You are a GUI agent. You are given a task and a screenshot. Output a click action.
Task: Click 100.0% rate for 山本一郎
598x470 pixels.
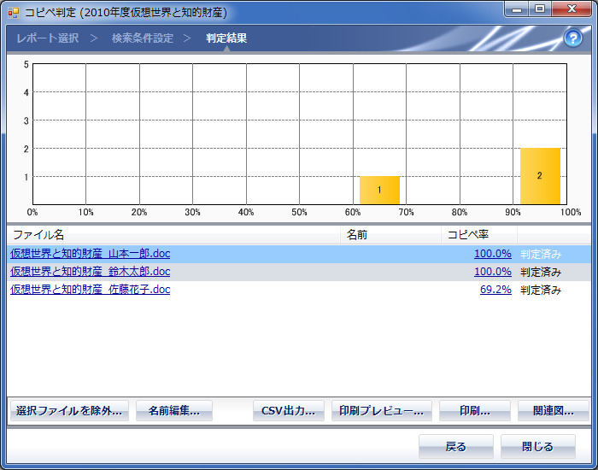click(x=492, y=254)
